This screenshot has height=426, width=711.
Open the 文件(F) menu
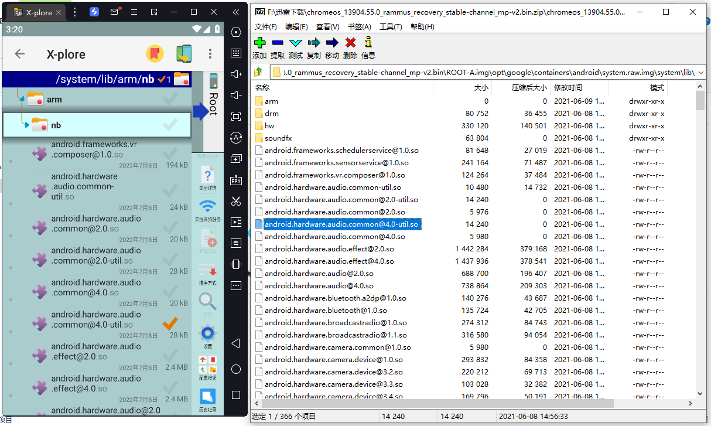(x=266, y=26)
